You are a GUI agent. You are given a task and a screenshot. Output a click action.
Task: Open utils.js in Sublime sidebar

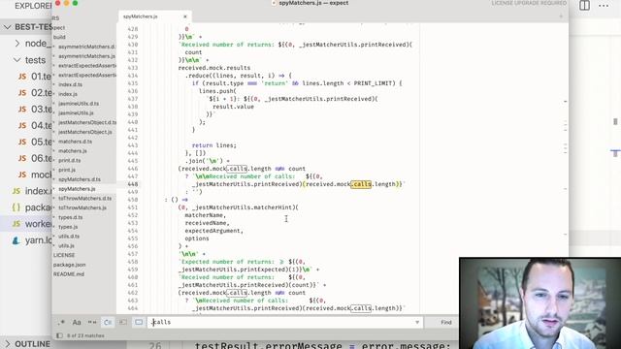click(66, 246)
